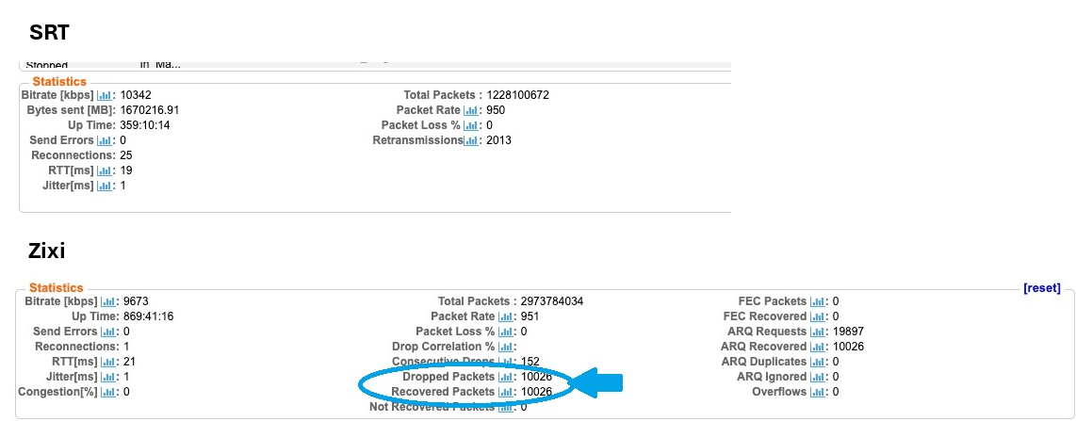Viewport: 1076px width, 421px height.
Task: Show the SRT Jitter graph icon
Action: pyautogui.click(x=104, y=186)
